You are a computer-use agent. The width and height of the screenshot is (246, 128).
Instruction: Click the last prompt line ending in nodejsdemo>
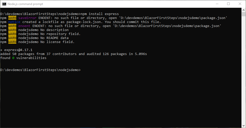[40, 70]
